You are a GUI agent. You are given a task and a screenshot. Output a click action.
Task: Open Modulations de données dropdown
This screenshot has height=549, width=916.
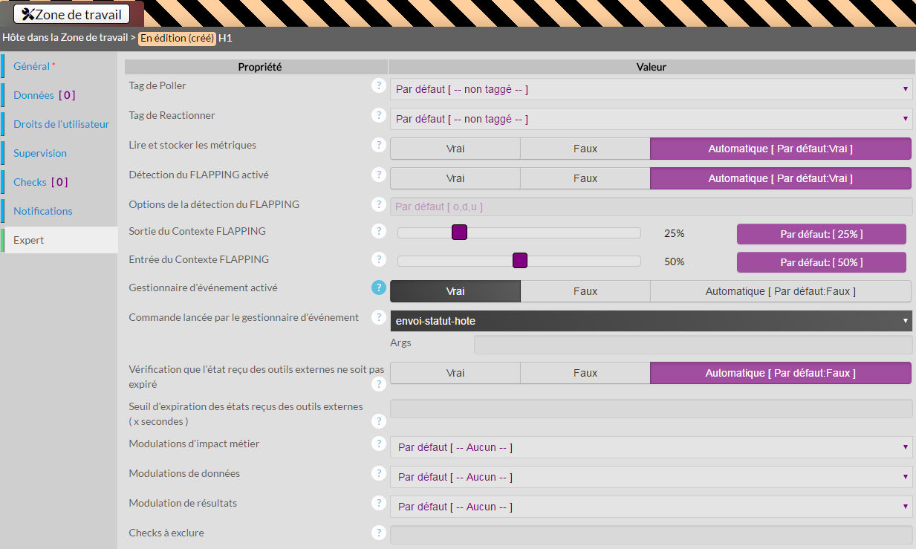(x=651, y=477)
